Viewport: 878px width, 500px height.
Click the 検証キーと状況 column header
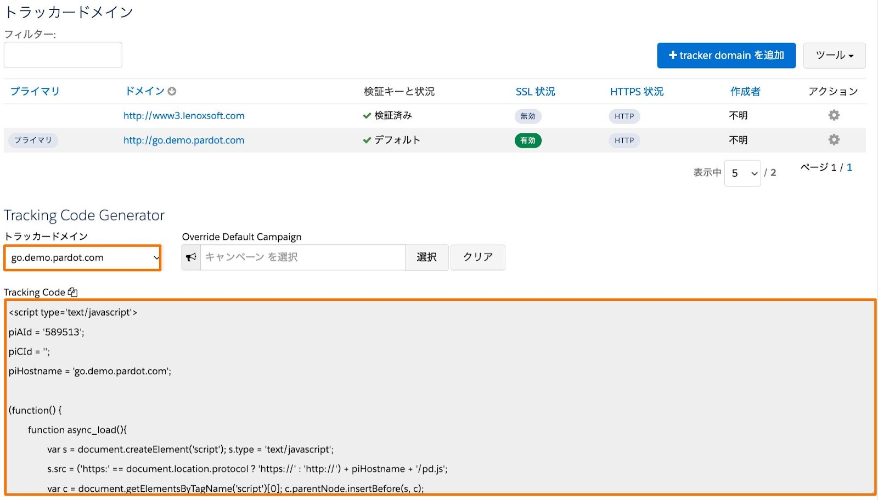point(399,92)
